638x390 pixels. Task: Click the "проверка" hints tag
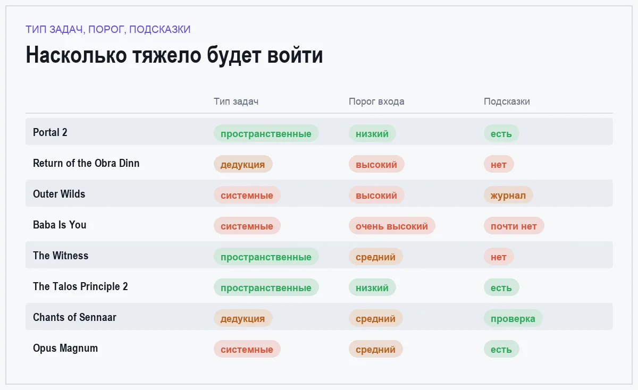[513, 318]
